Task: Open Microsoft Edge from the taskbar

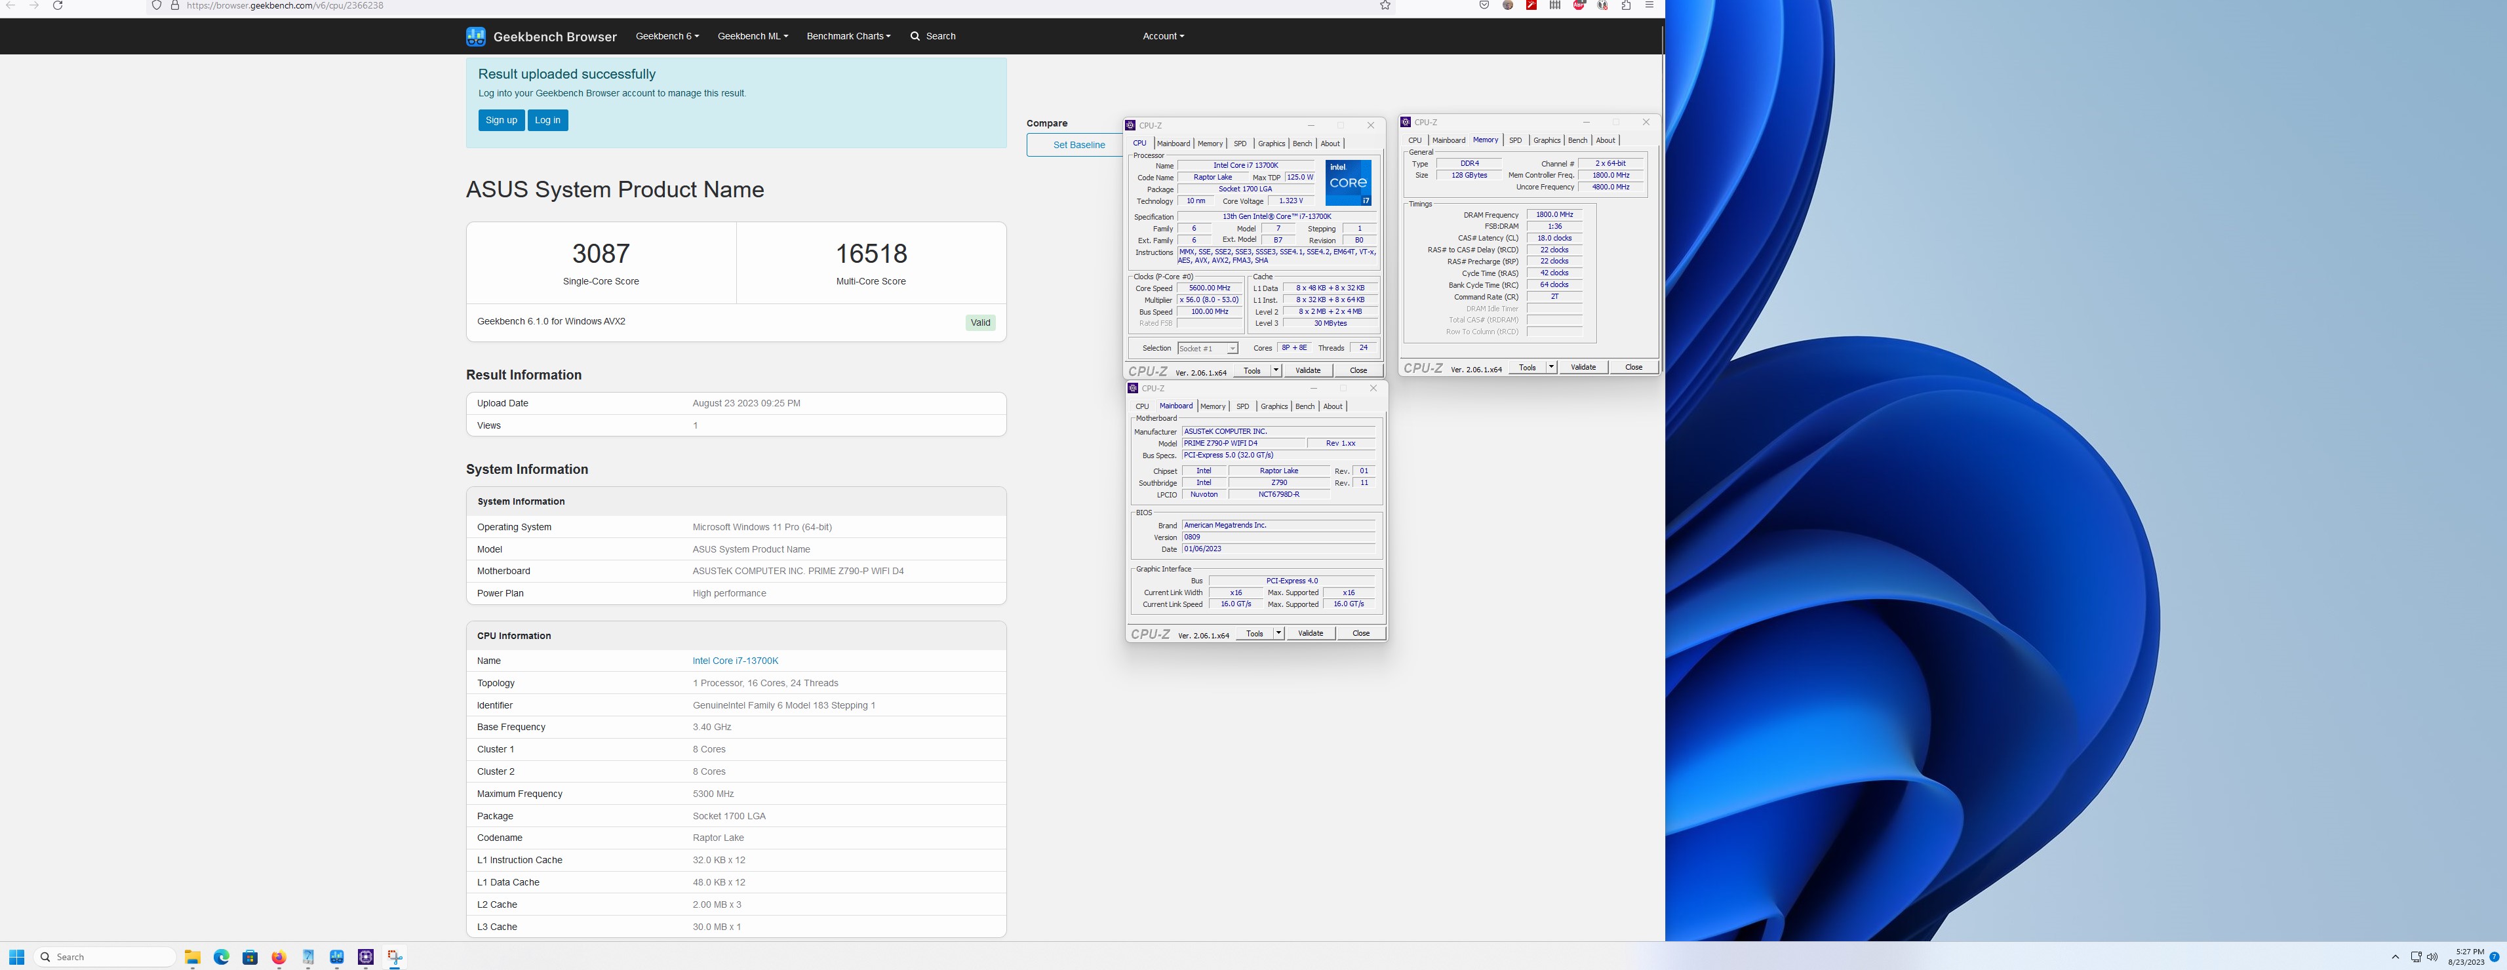Action: click(x=222, y=958)
